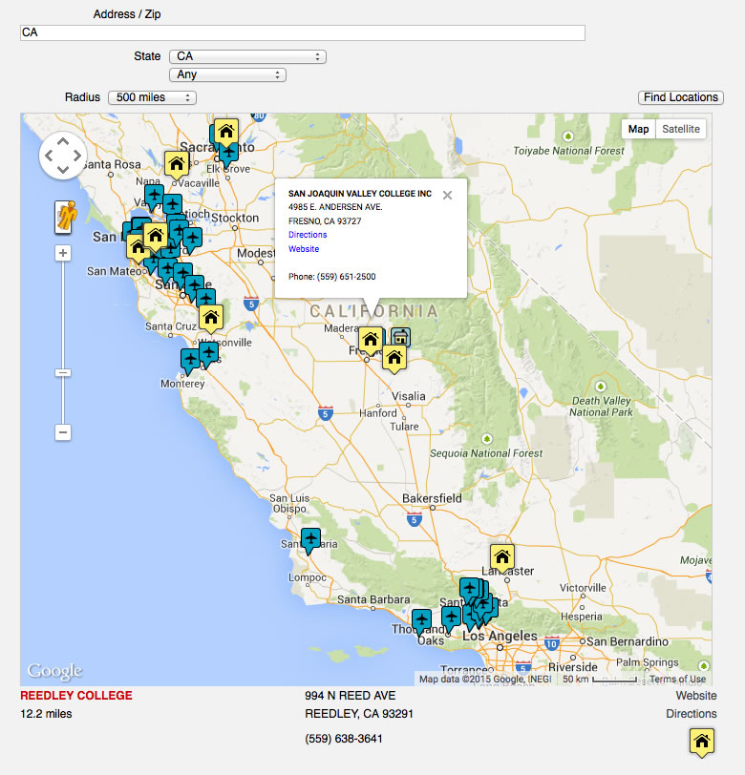Open the Reedley College Website link

[696, 696]
